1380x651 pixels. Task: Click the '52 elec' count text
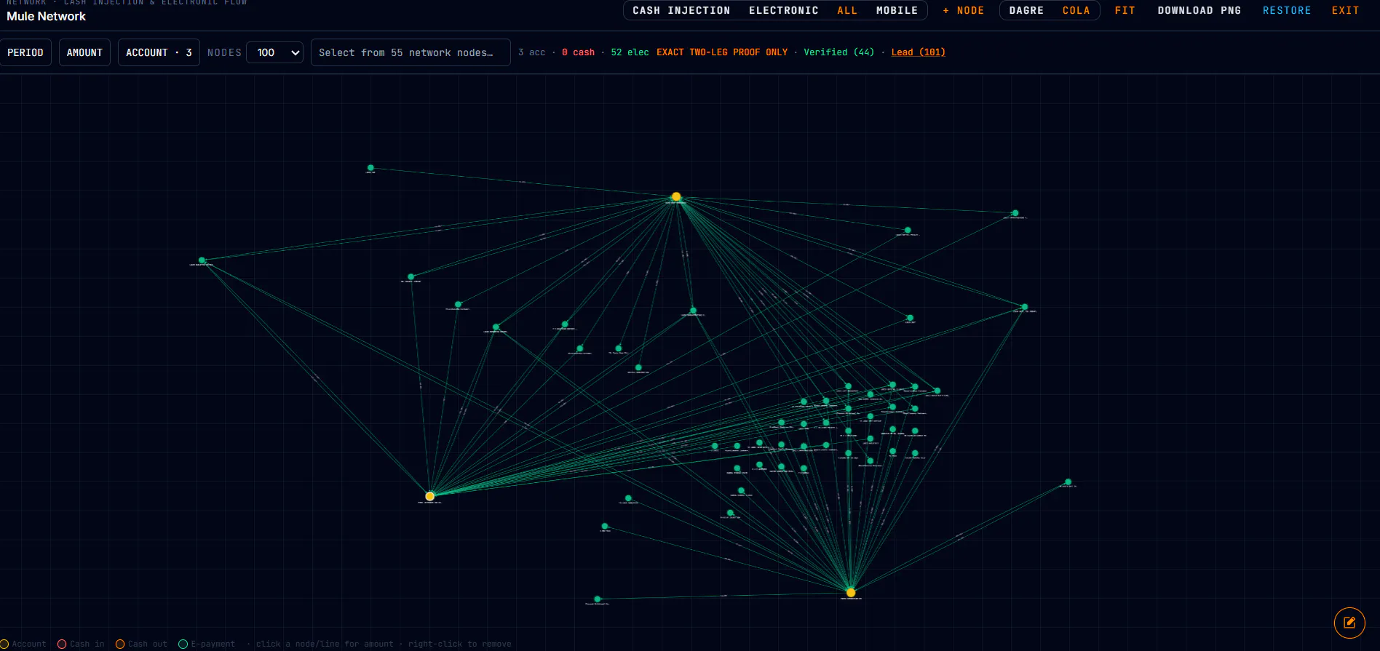tap(630, 52)
